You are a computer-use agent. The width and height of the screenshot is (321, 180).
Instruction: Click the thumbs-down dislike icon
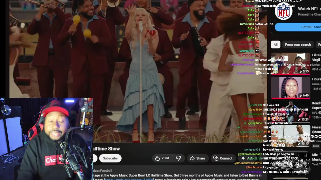[179, 158]
